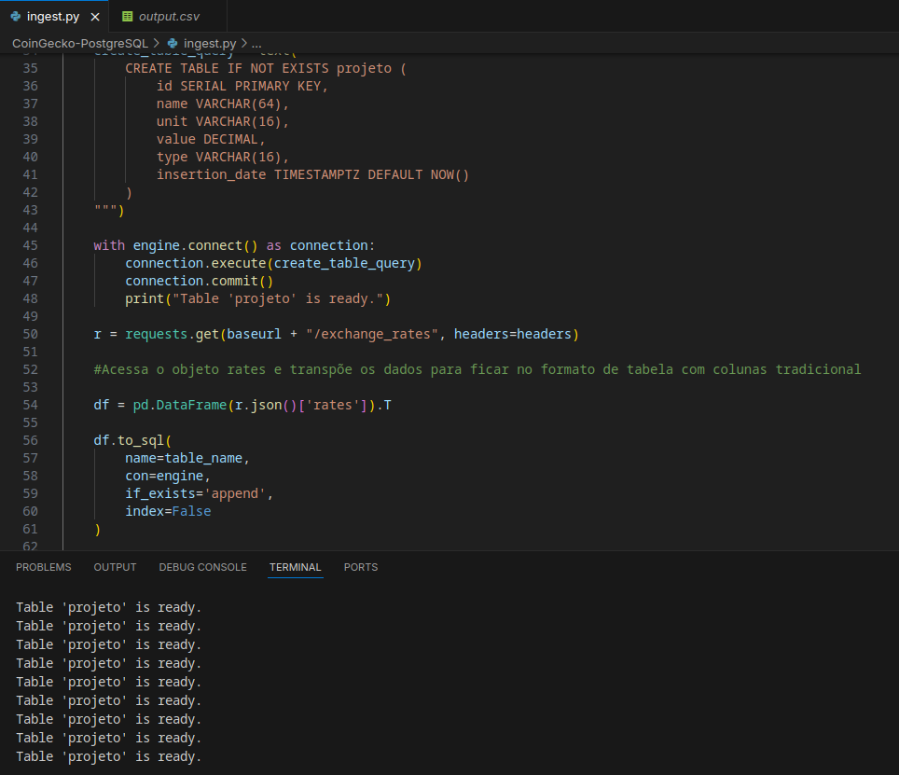Viewport: 899px width, 775px height.
Task: Click the 'type VARCHAR(16),' line
Action: (223, 157)
